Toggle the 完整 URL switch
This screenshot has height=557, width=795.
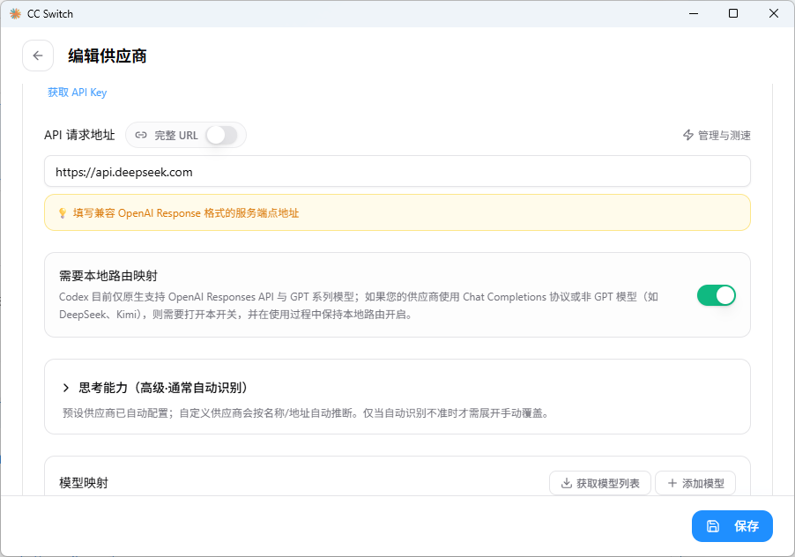pyautogui.click(x=221, y=136)
